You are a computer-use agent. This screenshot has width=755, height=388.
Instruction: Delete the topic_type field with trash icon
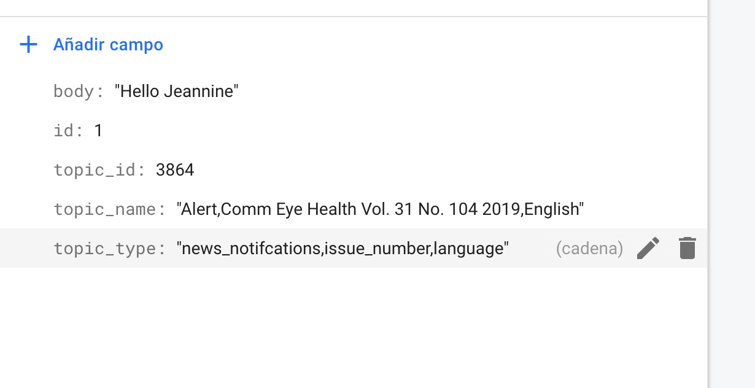[x=687, y=249]
